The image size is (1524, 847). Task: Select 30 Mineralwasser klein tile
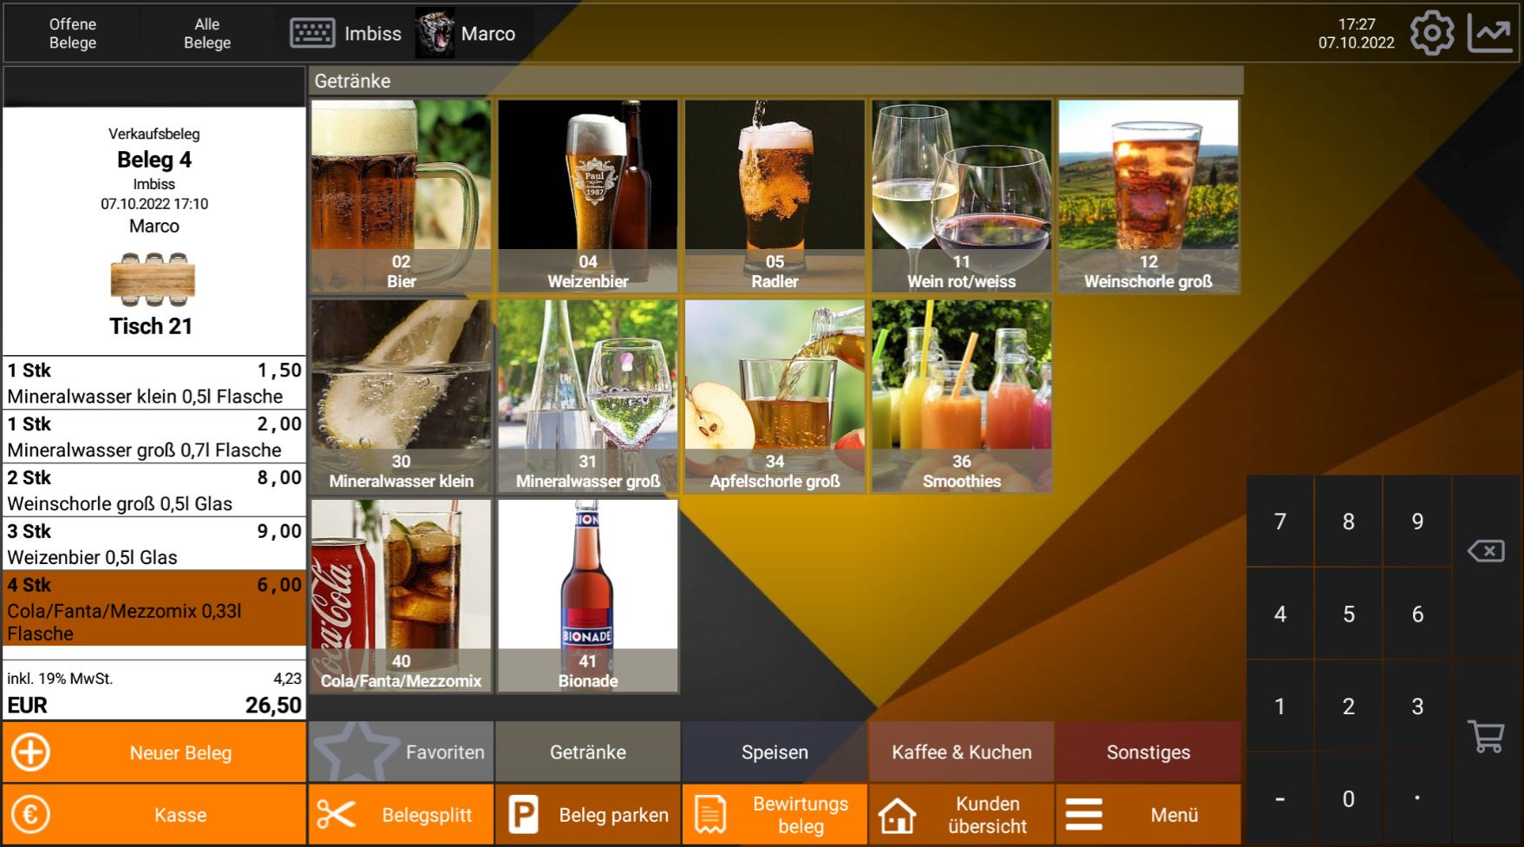[402, 397]
